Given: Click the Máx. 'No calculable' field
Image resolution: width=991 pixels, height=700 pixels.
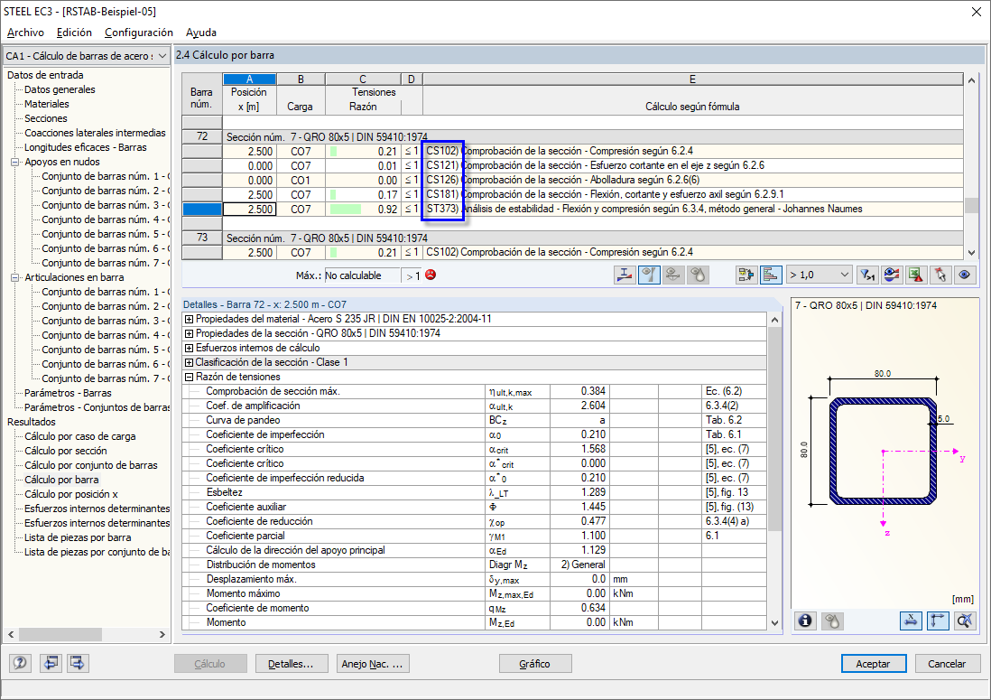Looking at the screenshot, I should coord(363,275).
